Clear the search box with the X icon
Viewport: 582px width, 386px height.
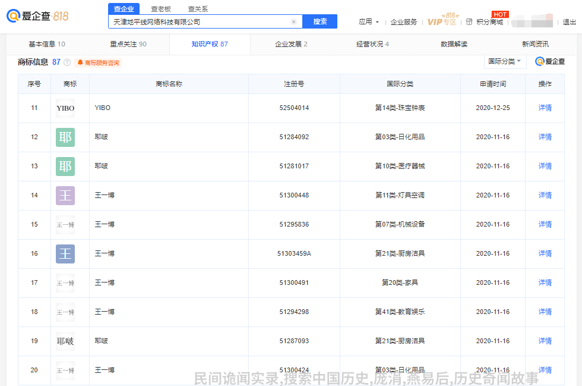(x=293, y=22)
